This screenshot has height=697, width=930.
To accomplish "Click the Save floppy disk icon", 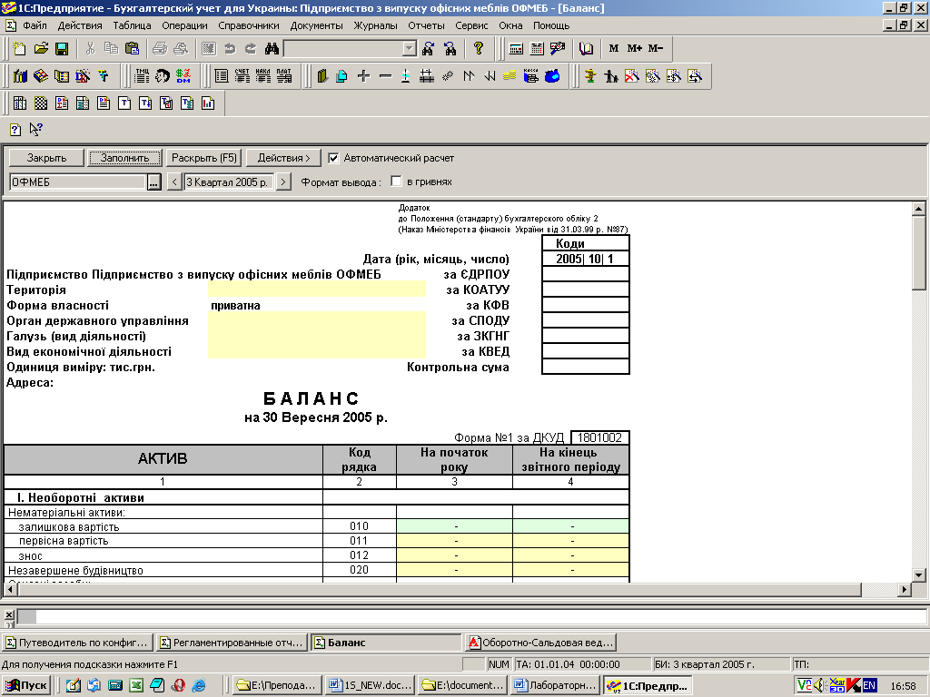I will (62, 49).
